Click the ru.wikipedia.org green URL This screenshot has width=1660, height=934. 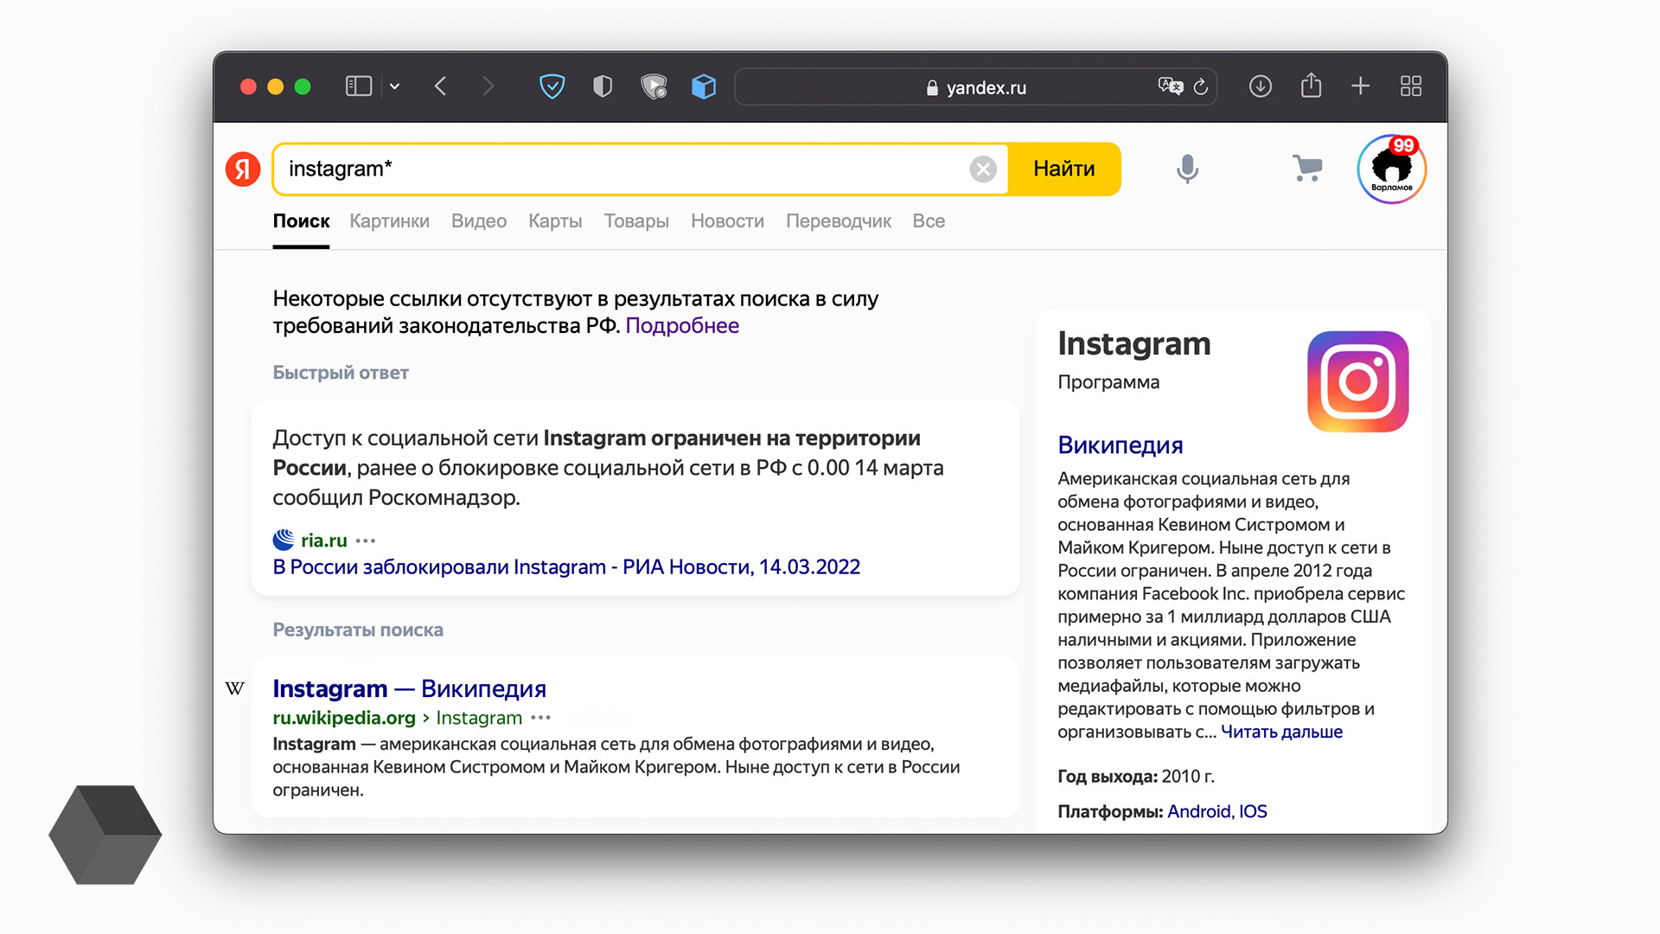point(344,718)
